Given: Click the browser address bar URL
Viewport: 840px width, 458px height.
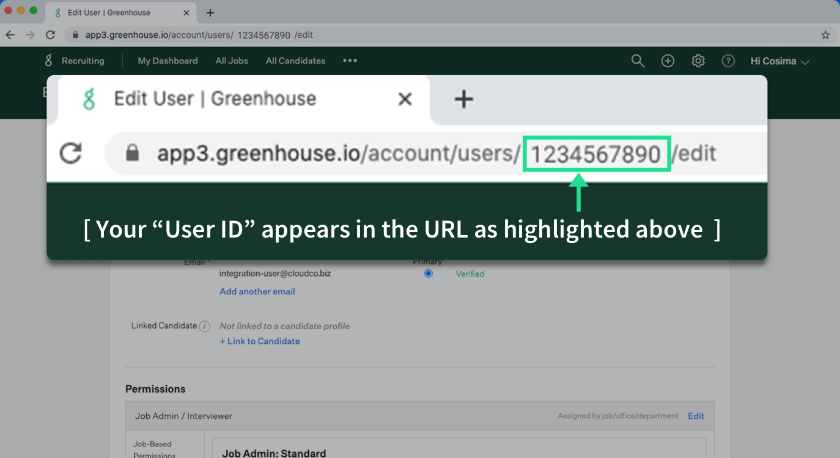Looking at the screenshot, I should 199,35.
